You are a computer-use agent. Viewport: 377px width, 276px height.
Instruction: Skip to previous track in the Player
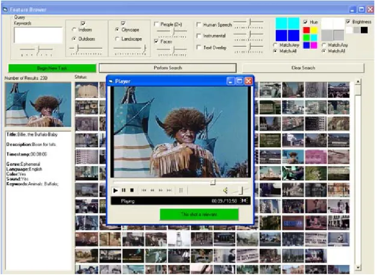click(x=144, y=191)
